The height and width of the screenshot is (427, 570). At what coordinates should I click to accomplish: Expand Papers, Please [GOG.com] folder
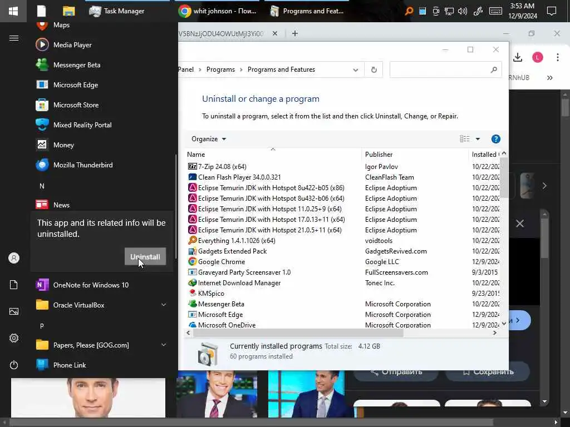pyautogui.click(x=164, y=345)
